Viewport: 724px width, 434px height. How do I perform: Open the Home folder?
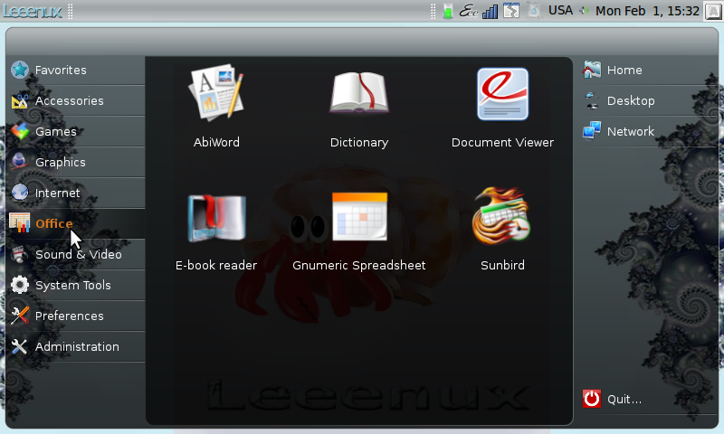649,71
